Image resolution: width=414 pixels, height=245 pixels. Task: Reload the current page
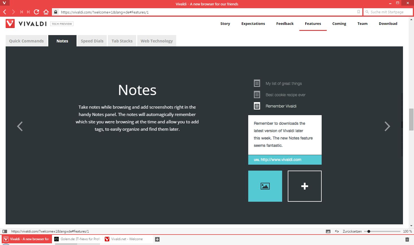point(36,12)
